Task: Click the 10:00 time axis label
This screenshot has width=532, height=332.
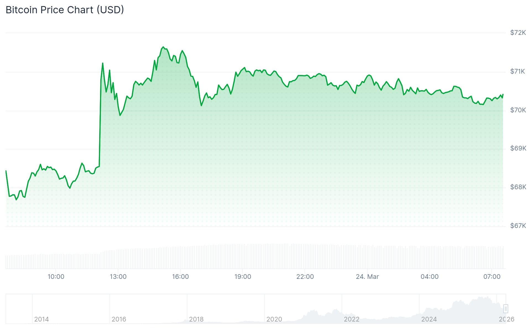Action: [x=56, y=277]
